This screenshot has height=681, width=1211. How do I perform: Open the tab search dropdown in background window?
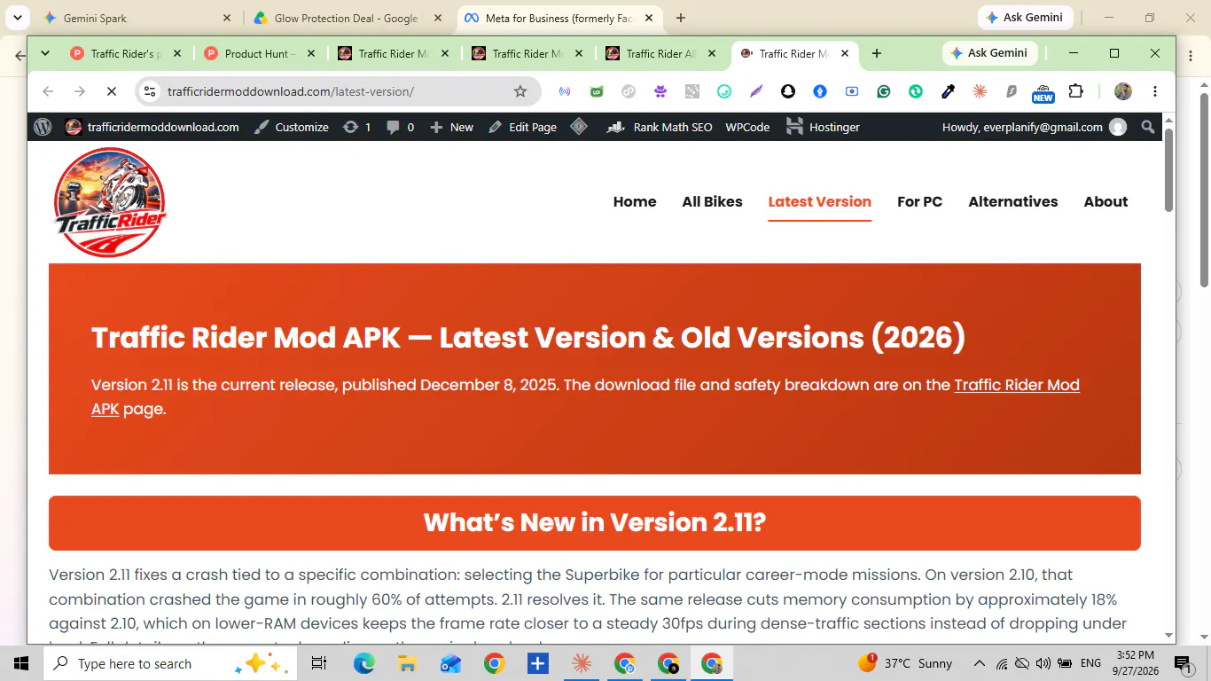tap(17, 18)
